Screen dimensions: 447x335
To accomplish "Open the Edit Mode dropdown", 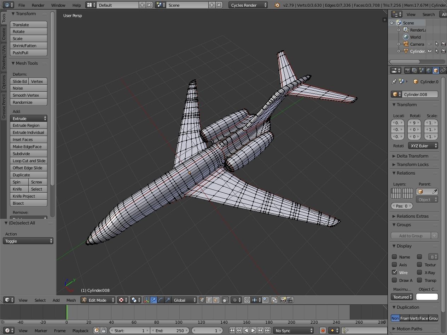I will 98,300.
